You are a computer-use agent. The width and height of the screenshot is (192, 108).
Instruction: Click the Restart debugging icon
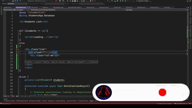coord(95,1)
